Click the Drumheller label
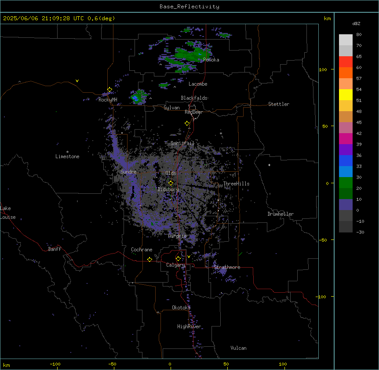 pos(281,214)
